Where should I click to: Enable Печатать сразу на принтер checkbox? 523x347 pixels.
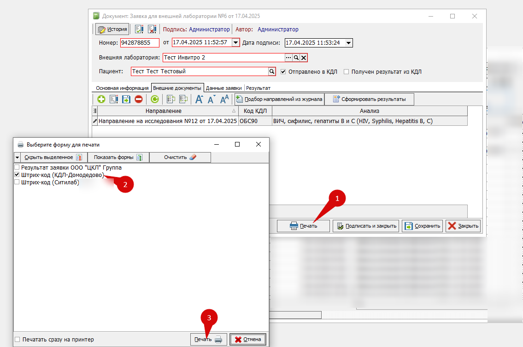tap(17, 340)
